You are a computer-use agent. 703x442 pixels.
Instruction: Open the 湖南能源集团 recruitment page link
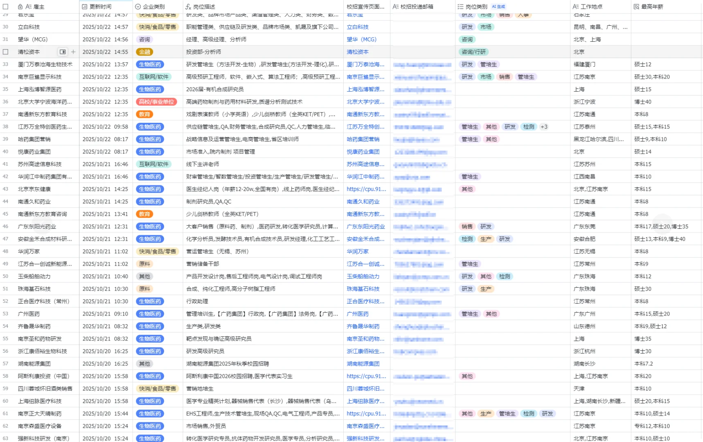[x=363, y=364]
